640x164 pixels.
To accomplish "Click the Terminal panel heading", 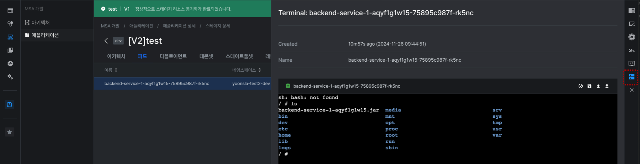I will [x=376, y=13].
